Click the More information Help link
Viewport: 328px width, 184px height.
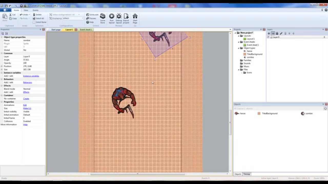25,124
